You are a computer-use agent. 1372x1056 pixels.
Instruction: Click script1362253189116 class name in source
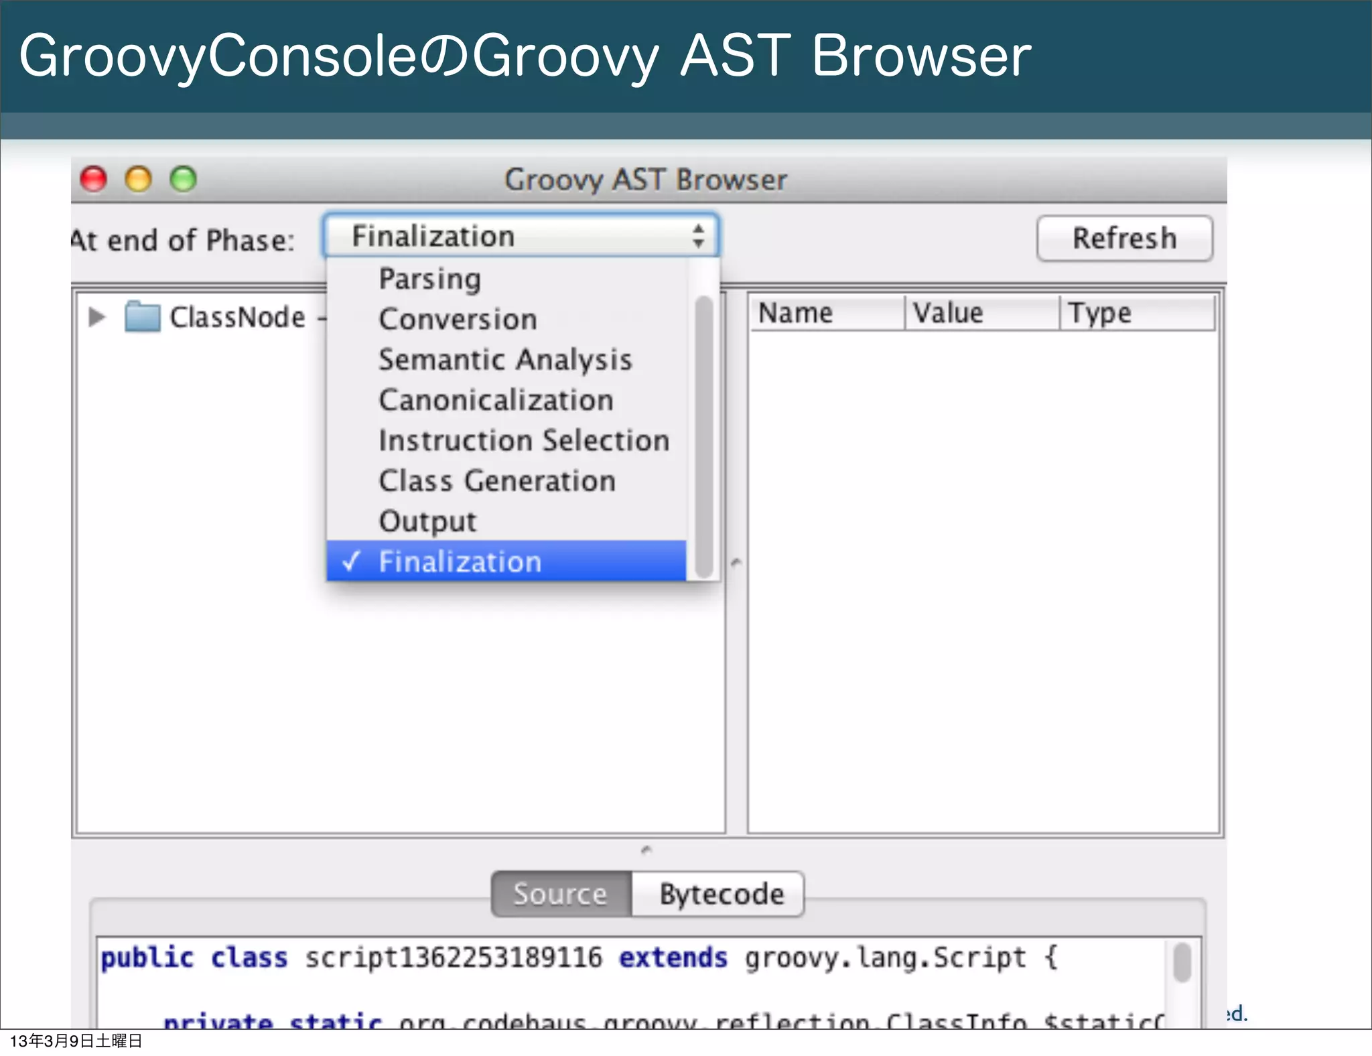[454, 958]
